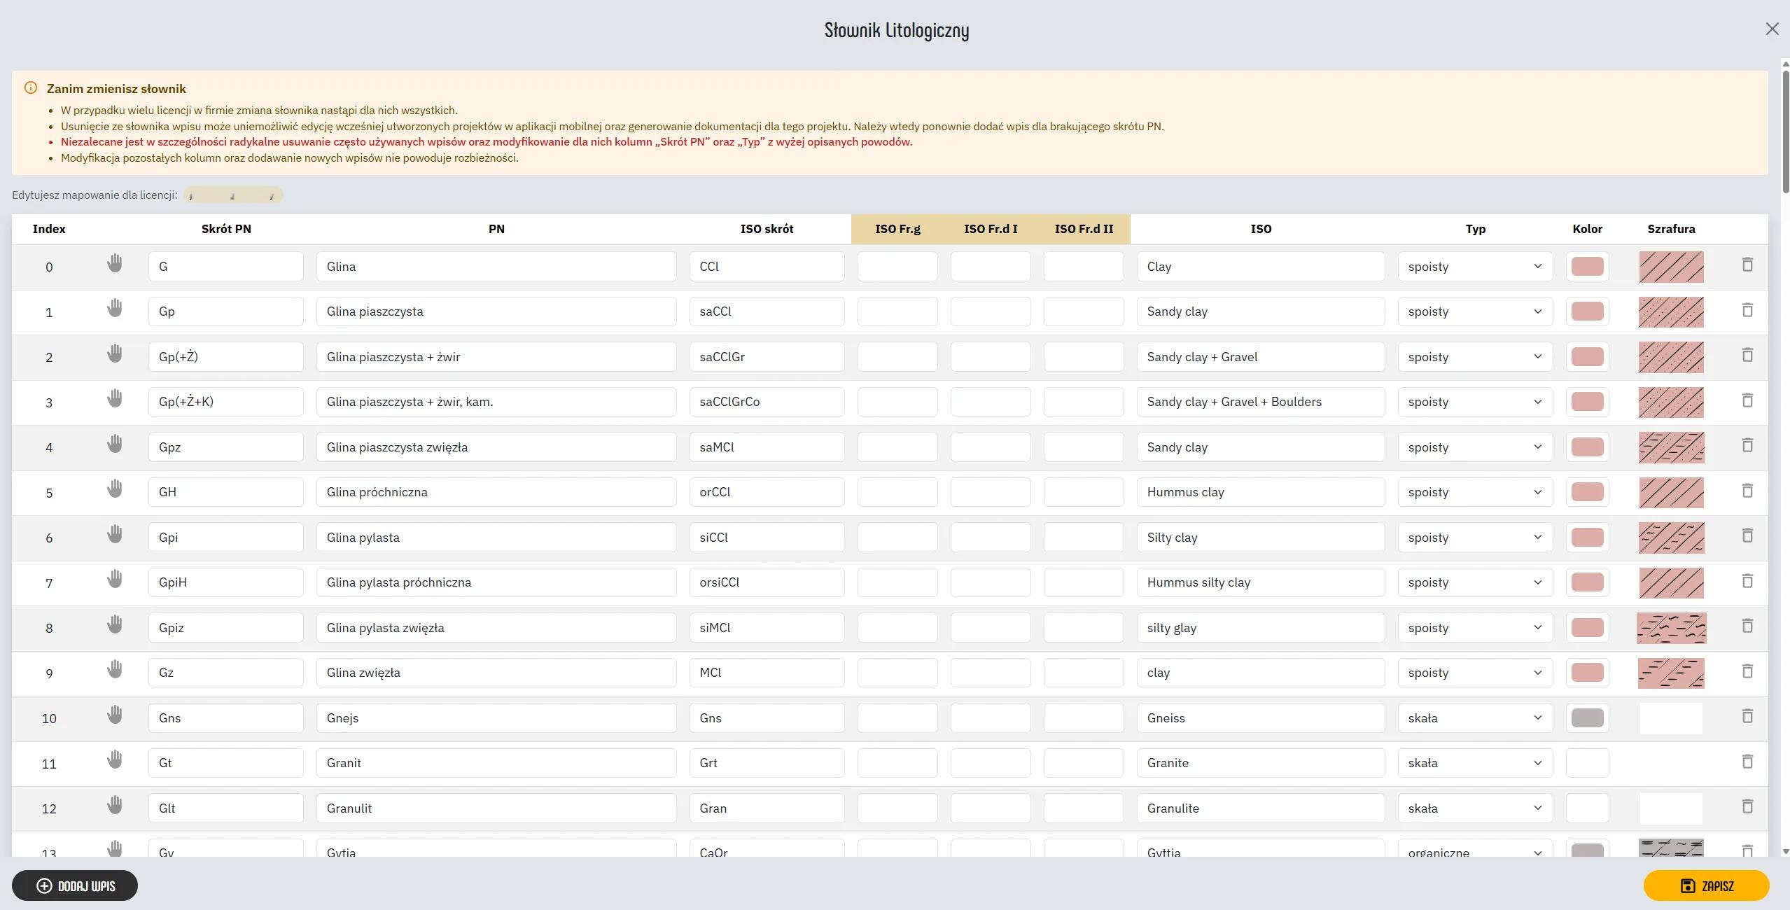
Task: Click the ISO Fr.d II field for Granit row
Action: coord(1084,763)
